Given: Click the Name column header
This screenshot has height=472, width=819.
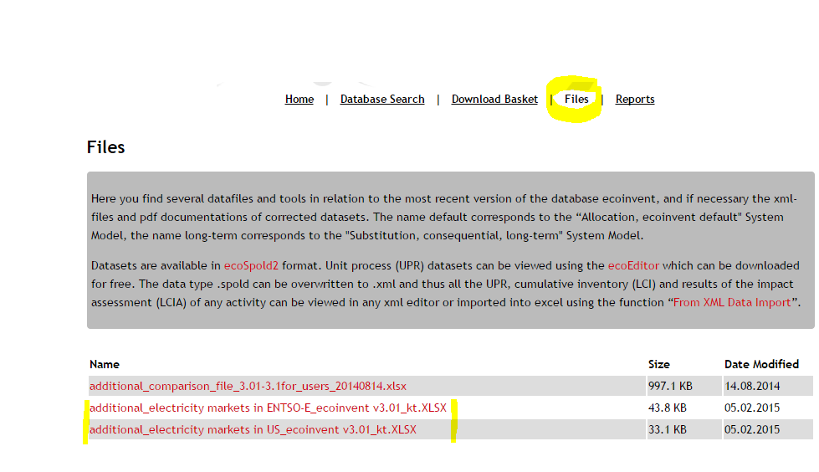Looking at the screenshot, I should (105, 364).
